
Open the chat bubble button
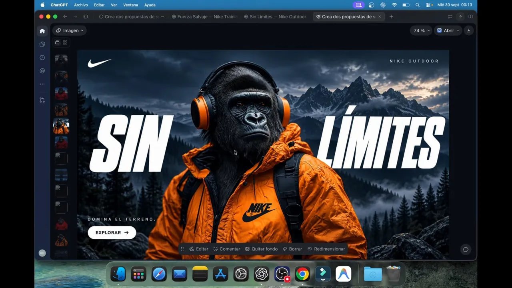coord(466,249)
